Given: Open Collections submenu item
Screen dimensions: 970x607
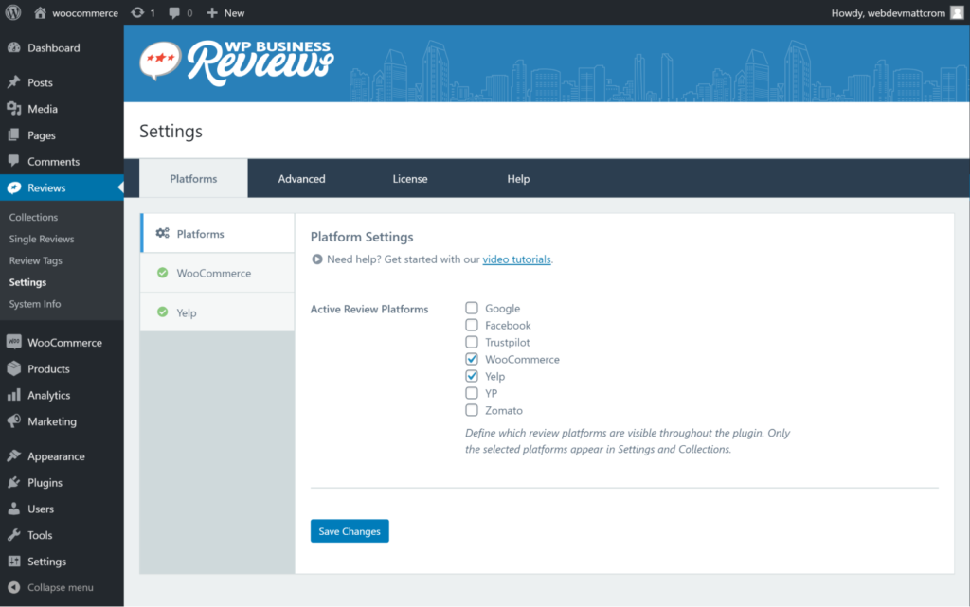Looking at the screenshot, I should [33, 217].
